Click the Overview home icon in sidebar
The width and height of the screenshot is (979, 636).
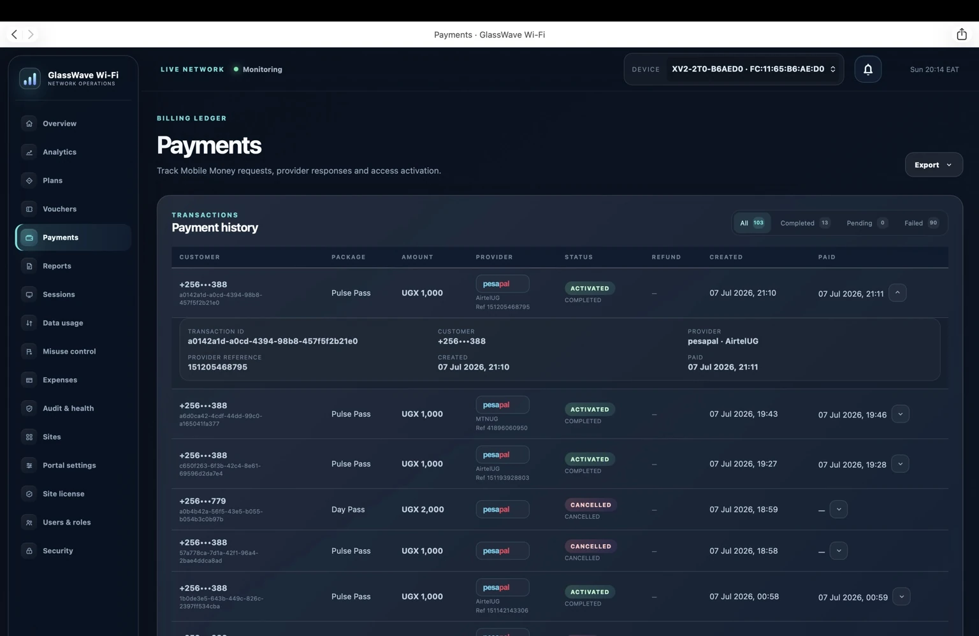[29, 124]
